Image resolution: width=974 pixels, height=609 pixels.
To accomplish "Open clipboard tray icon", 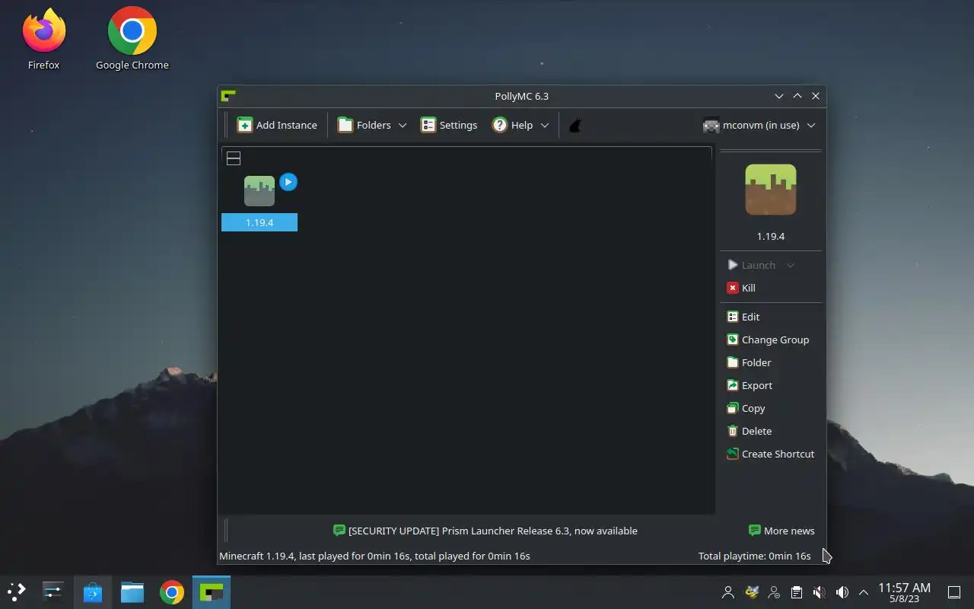I will pyautogui.click(x=797, y=591).
